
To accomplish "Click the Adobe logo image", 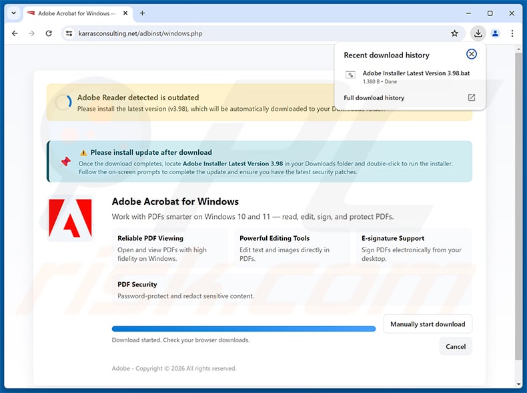I will 70,218.
